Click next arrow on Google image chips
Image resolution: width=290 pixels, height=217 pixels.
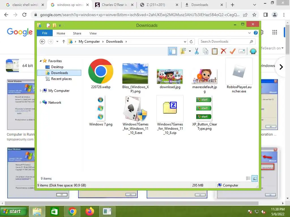[281, 67]
